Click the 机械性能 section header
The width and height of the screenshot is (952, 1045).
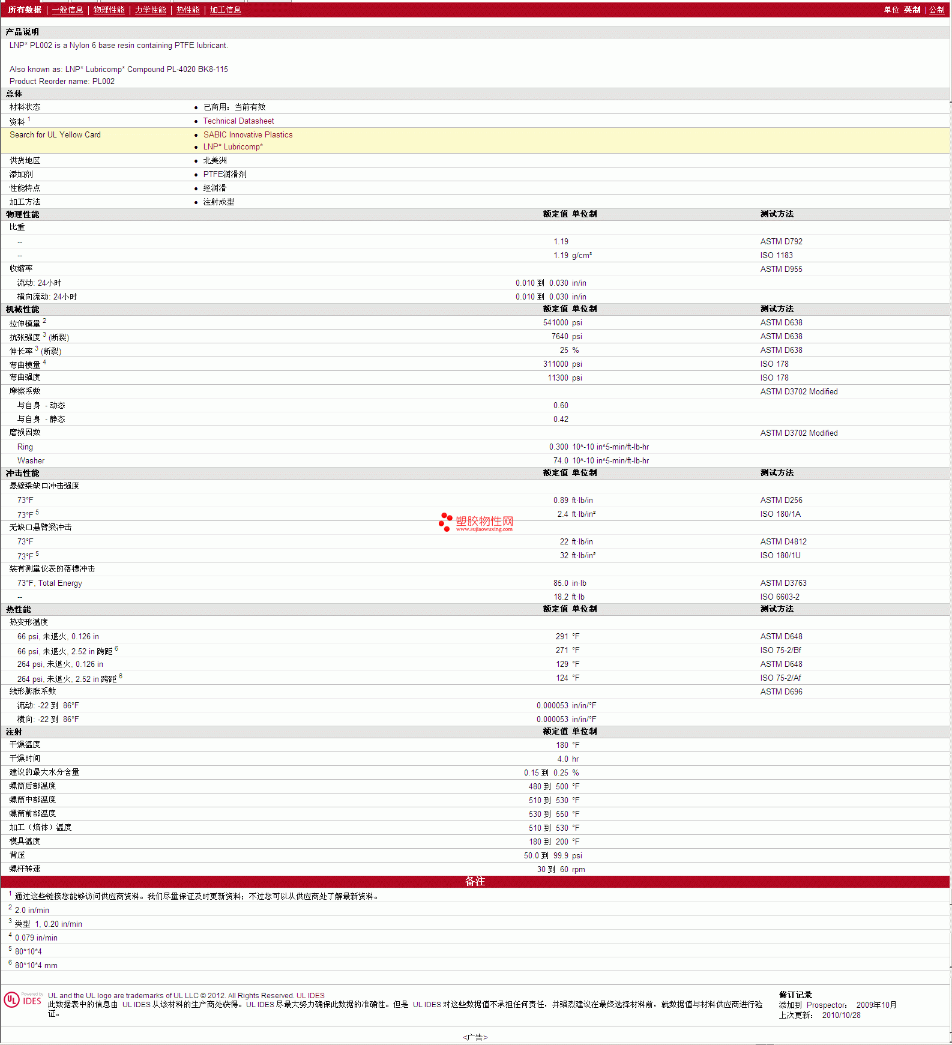pyautogui.click(x=22, y=310)
